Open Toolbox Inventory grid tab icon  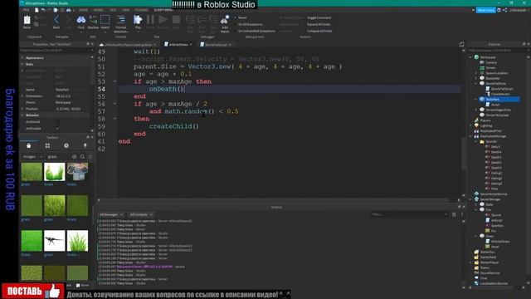47,145
